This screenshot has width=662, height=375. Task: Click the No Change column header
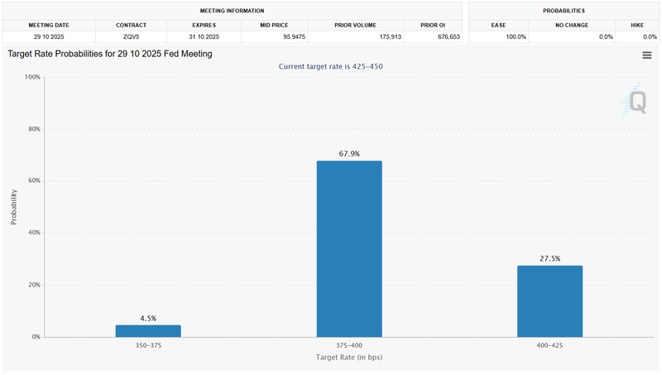pos(573,25)
